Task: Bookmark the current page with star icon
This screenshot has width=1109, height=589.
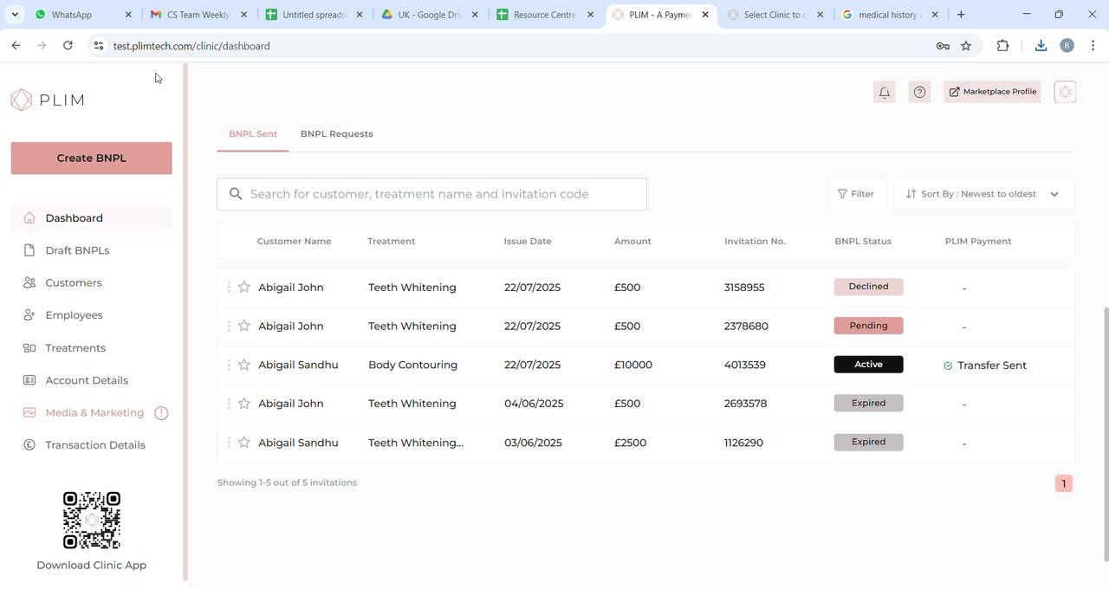Action: click(x=966, y=46)
